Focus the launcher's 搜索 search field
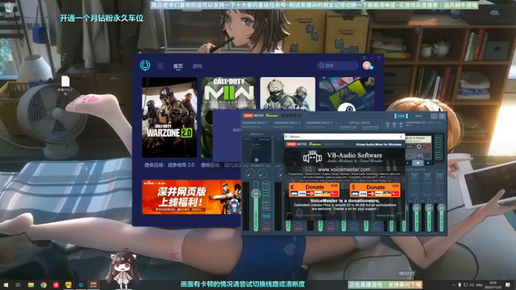 (x=337, y=66)
